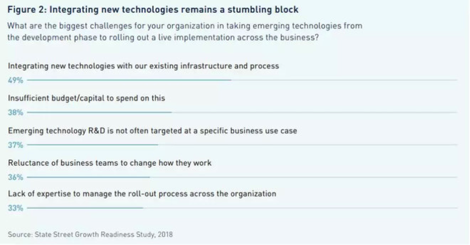
Task: Select the 'Insufficient budget/capital' label
Action: 87,98
